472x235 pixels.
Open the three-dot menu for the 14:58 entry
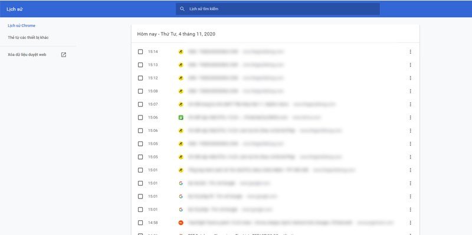410,223
